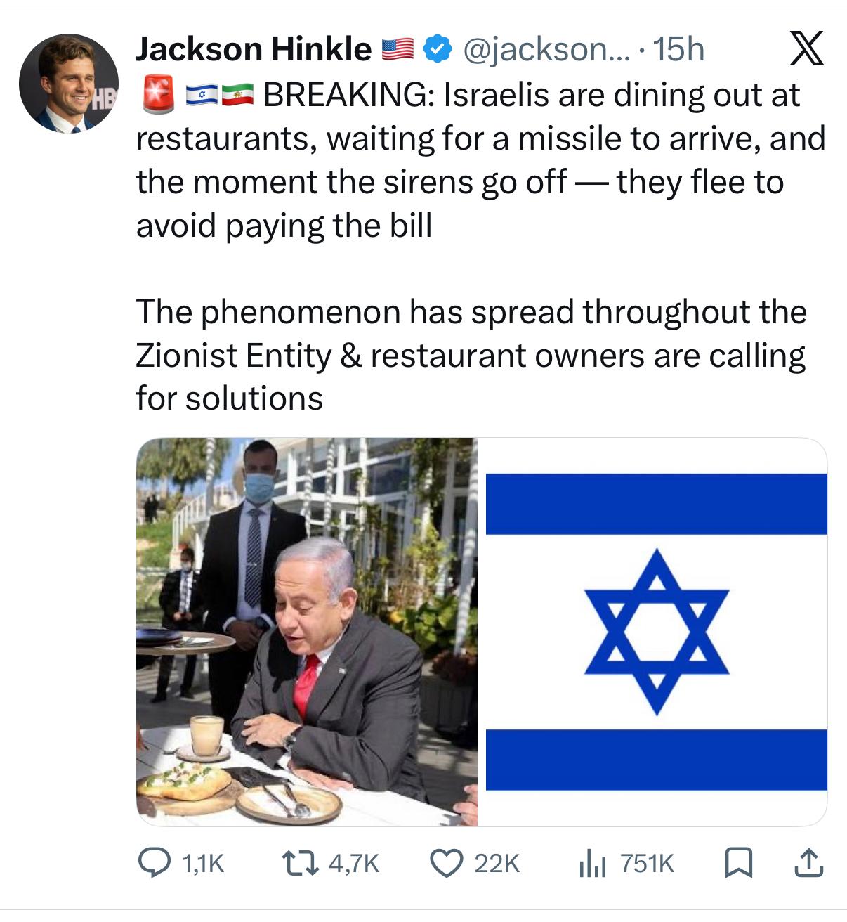
Task: Open the 15h timestamp link
Action: [678, 49]
